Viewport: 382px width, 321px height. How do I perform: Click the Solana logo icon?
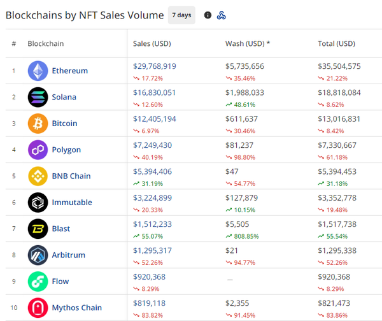(x=38, y=97)
